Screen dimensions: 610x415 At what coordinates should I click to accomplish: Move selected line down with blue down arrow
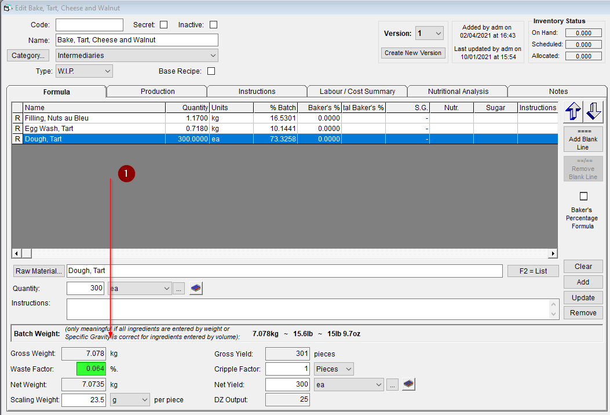pyautogui.click(x=594, y=111)
